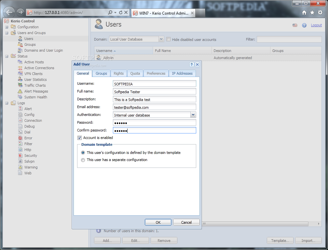The height and width of the screenshot is (250, 328).
Task: Open the help icon beside Logout
Action: click(304, 25)
